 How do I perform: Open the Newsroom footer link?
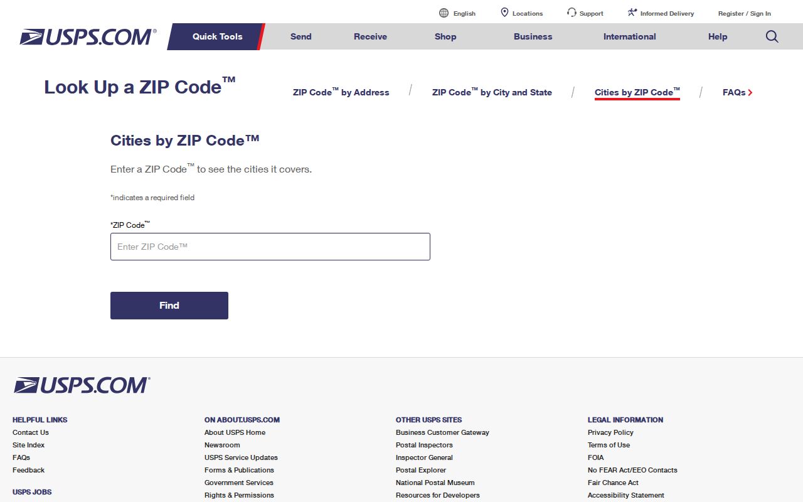[222, 445]
